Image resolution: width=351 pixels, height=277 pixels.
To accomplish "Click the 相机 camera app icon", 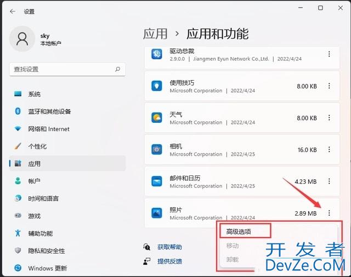I will pos(156,150).
